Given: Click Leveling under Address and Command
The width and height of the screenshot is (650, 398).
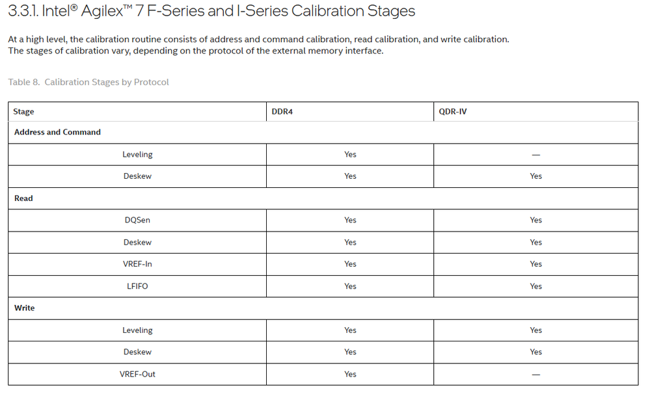Looking at the screenshot, I should click(x=137, y=154).
